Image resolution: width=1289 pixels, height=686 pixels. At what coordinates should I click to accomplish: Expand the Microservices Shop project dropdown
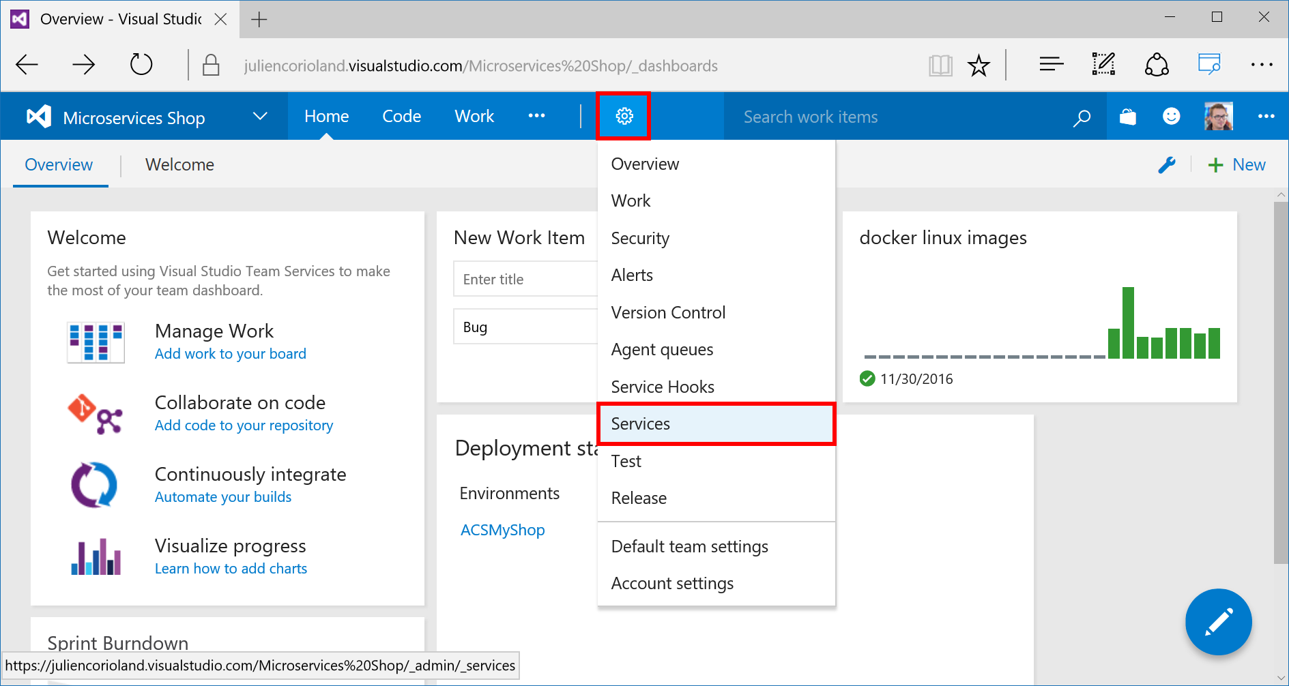pyautogui.click(x=260, y=116)
